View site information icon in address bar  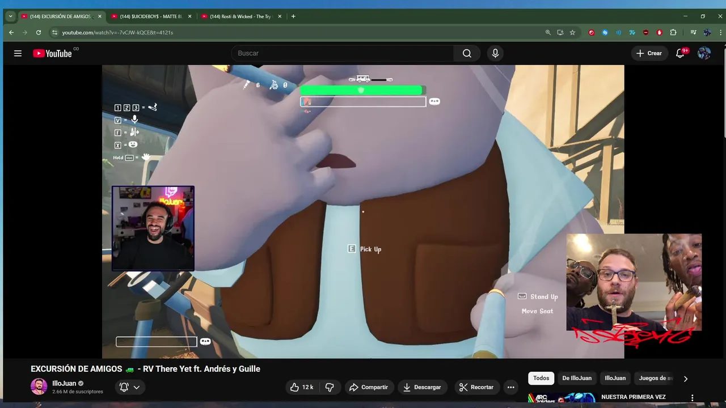(x=54, y=32)
